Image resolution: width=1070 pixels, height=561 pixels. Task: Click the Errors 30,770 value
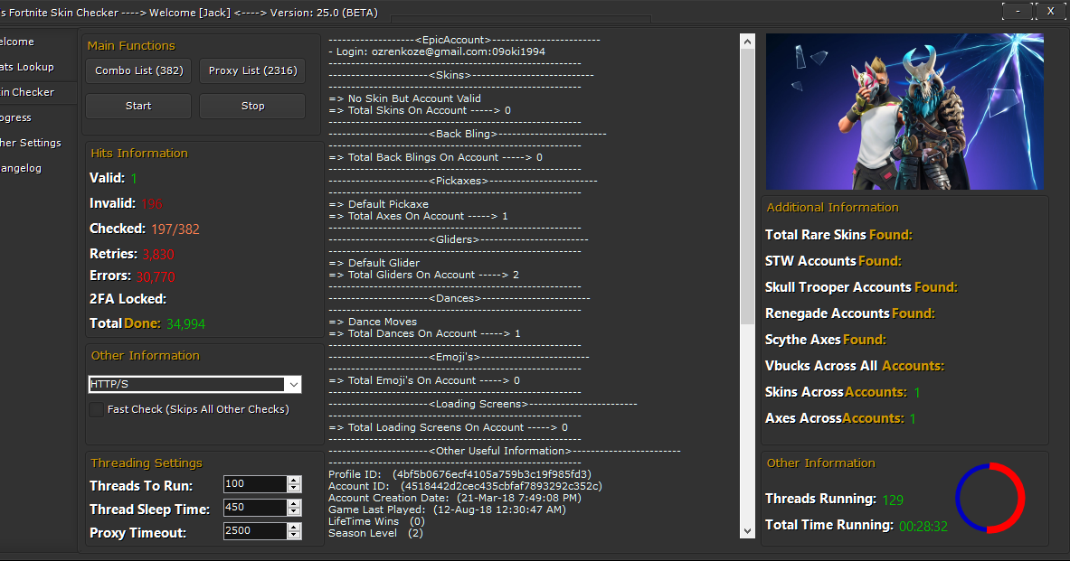(x=156, y=276)
